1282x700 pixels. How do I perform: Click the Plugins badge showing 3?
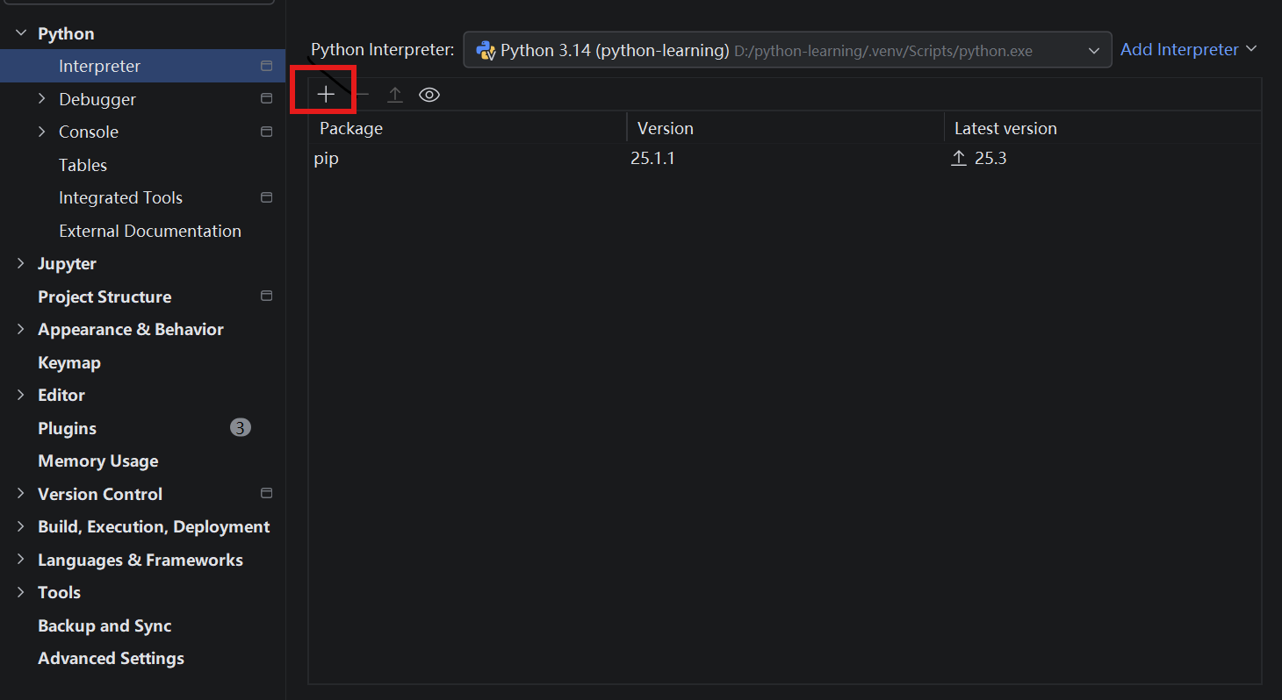(241, 428)
